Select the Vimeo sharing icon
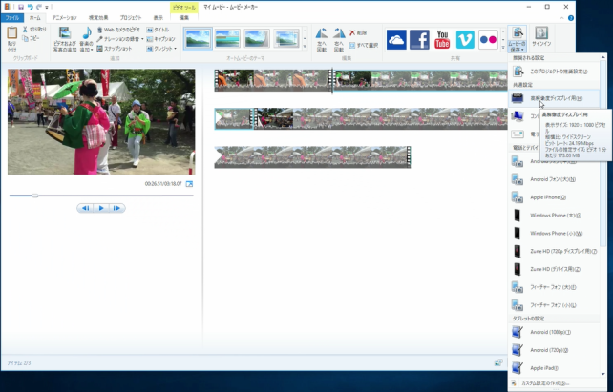 pos(466,39)
